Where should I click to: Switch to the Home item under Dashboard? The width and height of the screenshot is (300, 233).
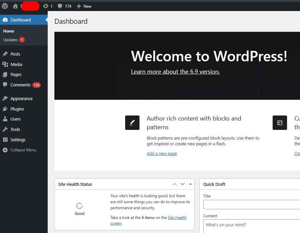click(x=8, y=31)
